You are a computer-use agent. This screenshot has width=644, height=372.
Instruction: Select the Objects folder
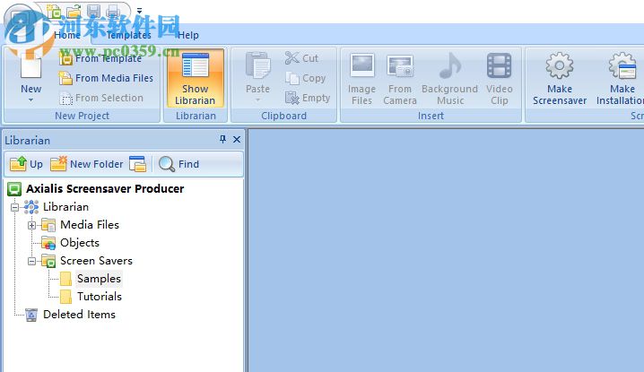(80, 243)
